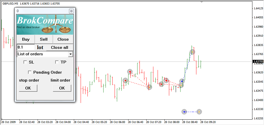Viewport: 264px width, 125px height.
Task: Open the List of orders dropdown
Action: (x=70, y=54)
